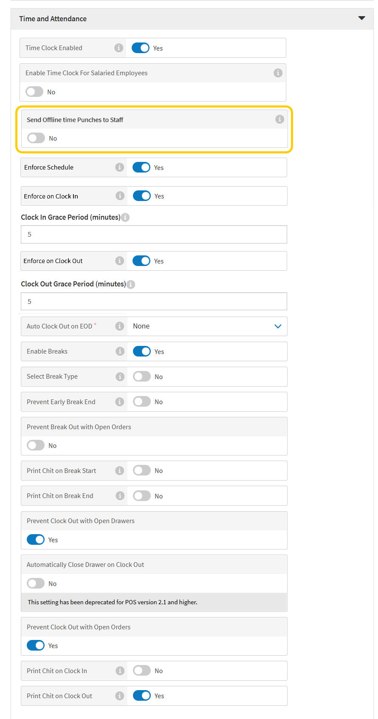Disable the Time Clock Enabled toggle
Image resolution: width=378 pixels, height=719 pixels.
pyautogui.click(x=141, y=48)
